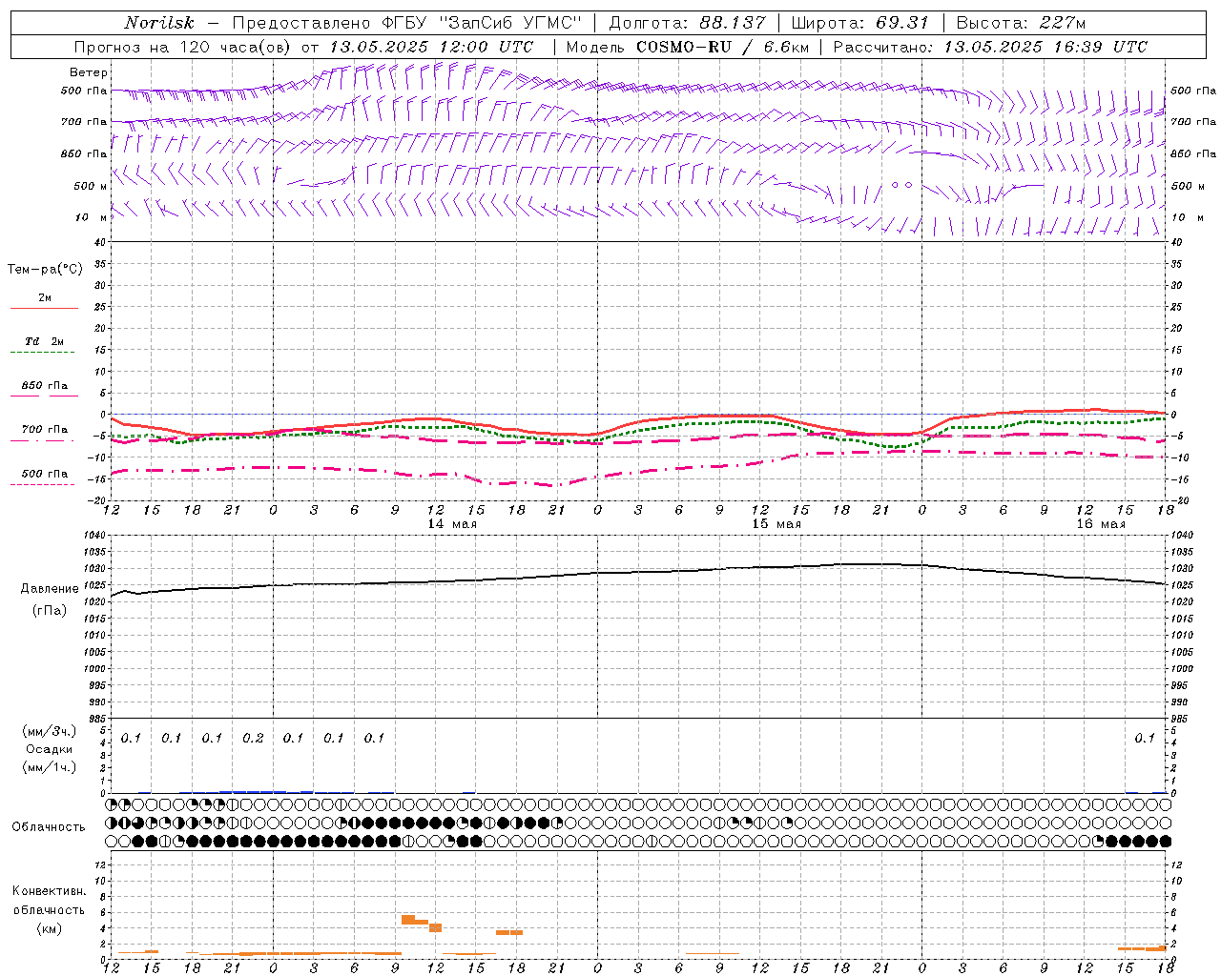Screen dimensions: 1221x976
Task: Click the tallest orange convective bar near 5 km
Action: [408, 919]
